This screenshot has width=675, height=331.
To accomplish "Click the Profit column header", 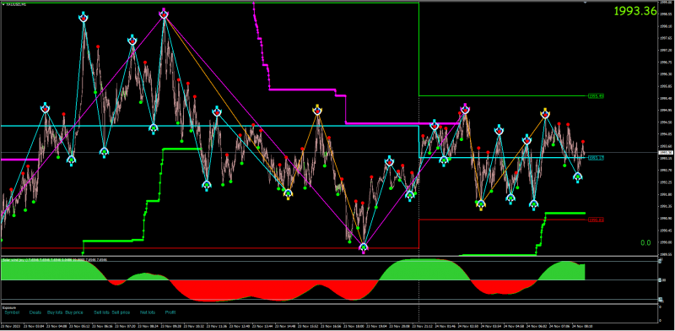I will point(170,312).
